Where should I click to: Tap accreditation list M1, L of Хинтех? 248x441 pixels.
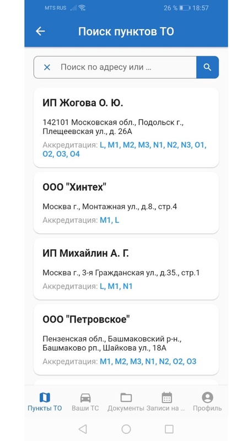[x=110, y=220]
